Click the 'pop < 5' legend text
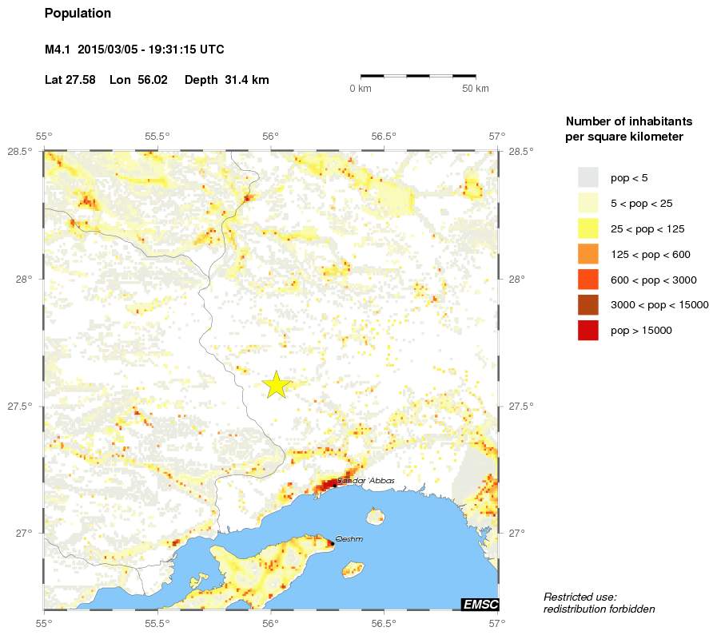This screenshot has width=717, height=635. [629, 177]
